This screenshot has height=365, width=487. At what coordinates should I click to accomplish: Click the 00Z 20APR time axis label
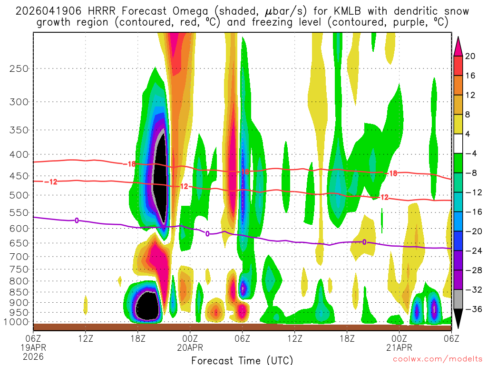(190, 343)
